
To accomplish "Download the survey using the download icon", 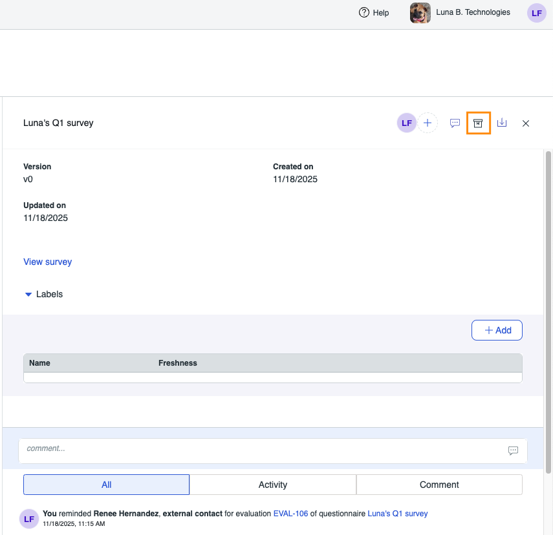I will tap(502, 123).
